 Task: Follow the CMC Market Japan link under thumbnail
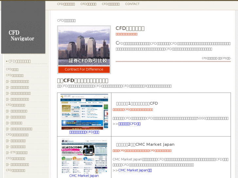tap(84, 176)
